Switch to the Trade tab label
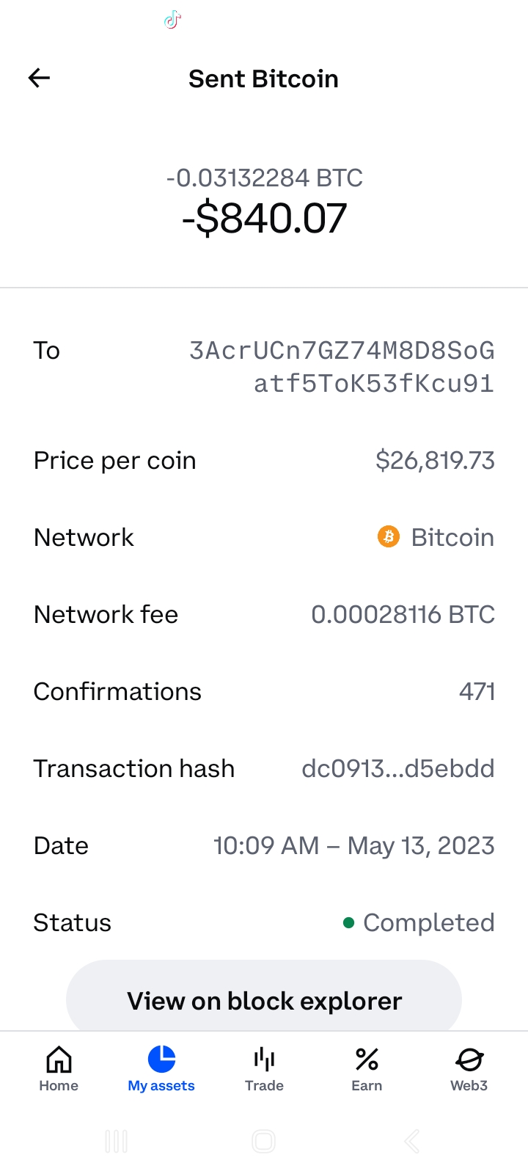This screenshot has height=1174, width=528. coord(264,1086)
